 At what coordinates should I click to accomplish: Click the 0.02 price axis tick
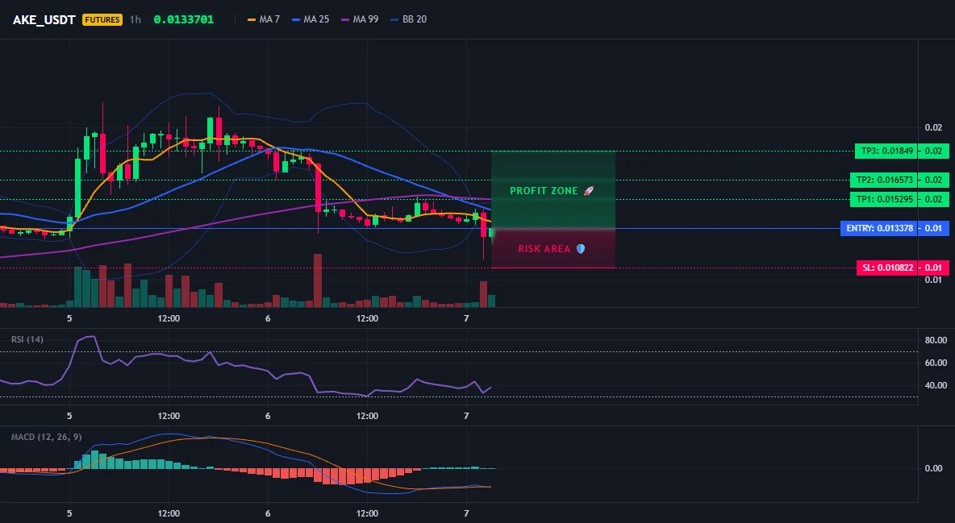(933, 128)
